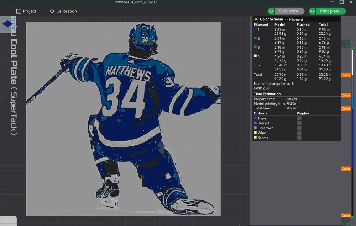The image size is (356, 226).
Task: Uncheck the Seams display checkbox
Action: [x=299, y=138]
